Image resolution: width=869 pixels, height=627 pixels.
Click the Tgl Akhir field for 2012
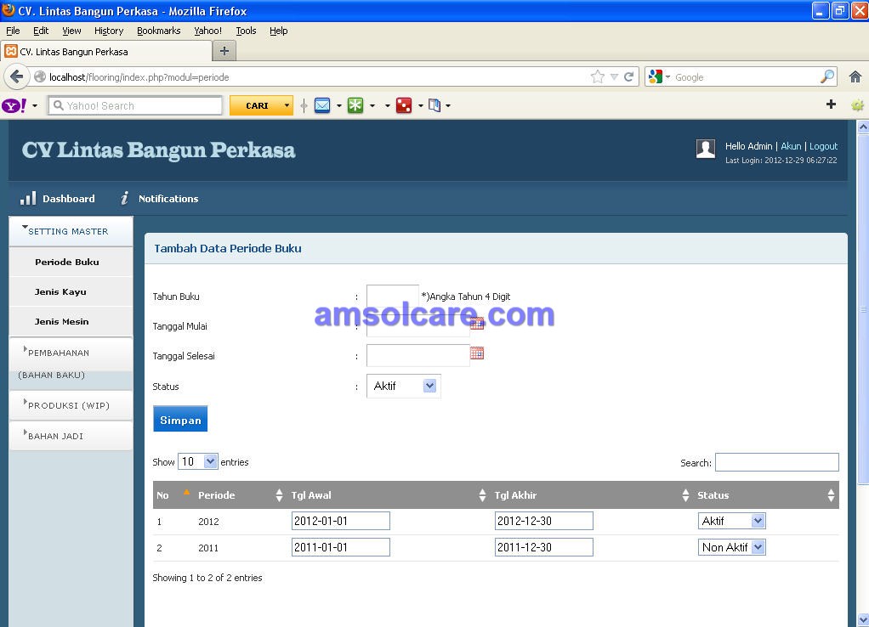pos(543,521)
